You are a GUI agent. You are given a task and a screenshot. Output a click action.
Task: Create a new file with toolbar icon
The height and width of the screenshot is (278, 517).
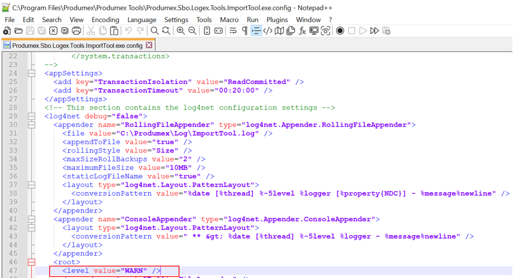6,31
